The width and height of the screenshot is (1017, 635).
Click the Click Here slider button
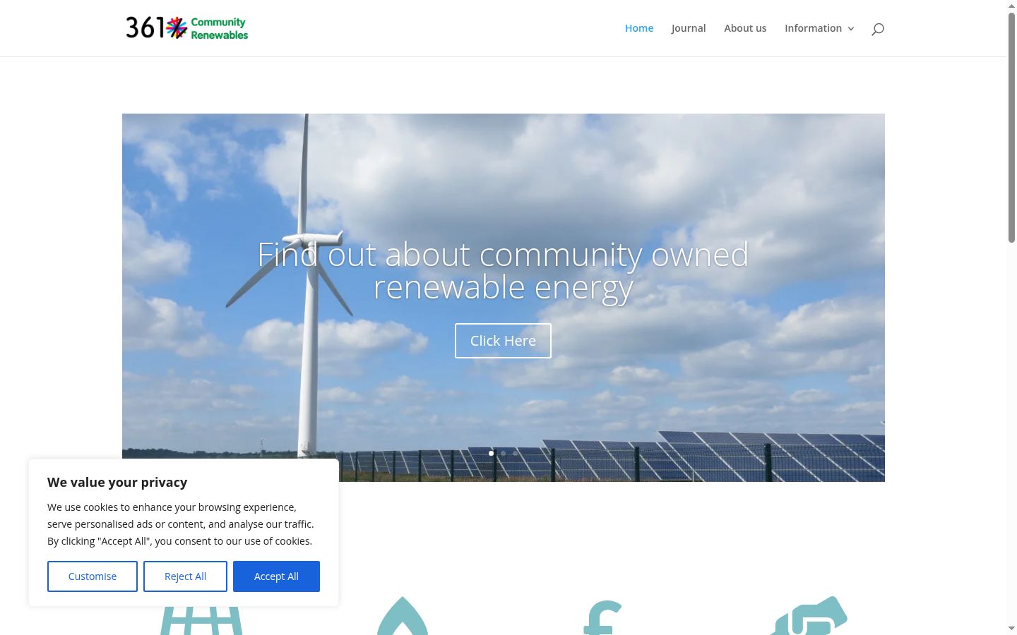503,341
